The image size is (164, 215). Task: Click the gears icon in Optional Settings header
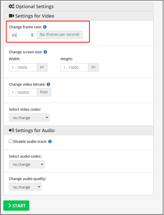[x=11, y=6]
